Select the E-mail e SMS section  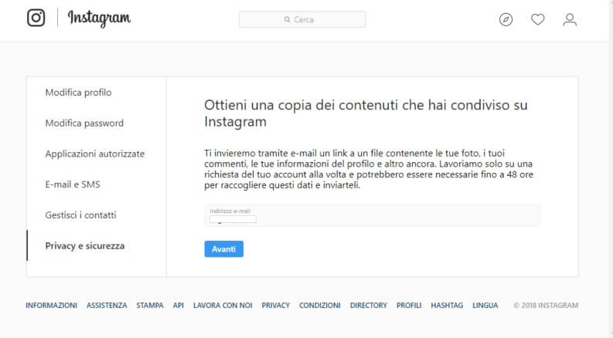click(x=73, y=184)
